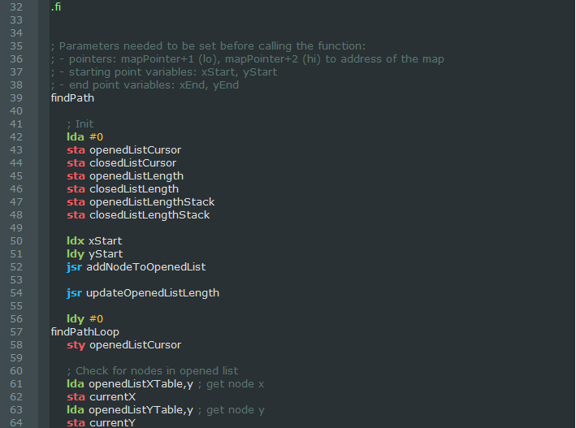576x428 pixels.
Task: Click 'sta closedListCursor' line
Action: (x=121, y=163)
